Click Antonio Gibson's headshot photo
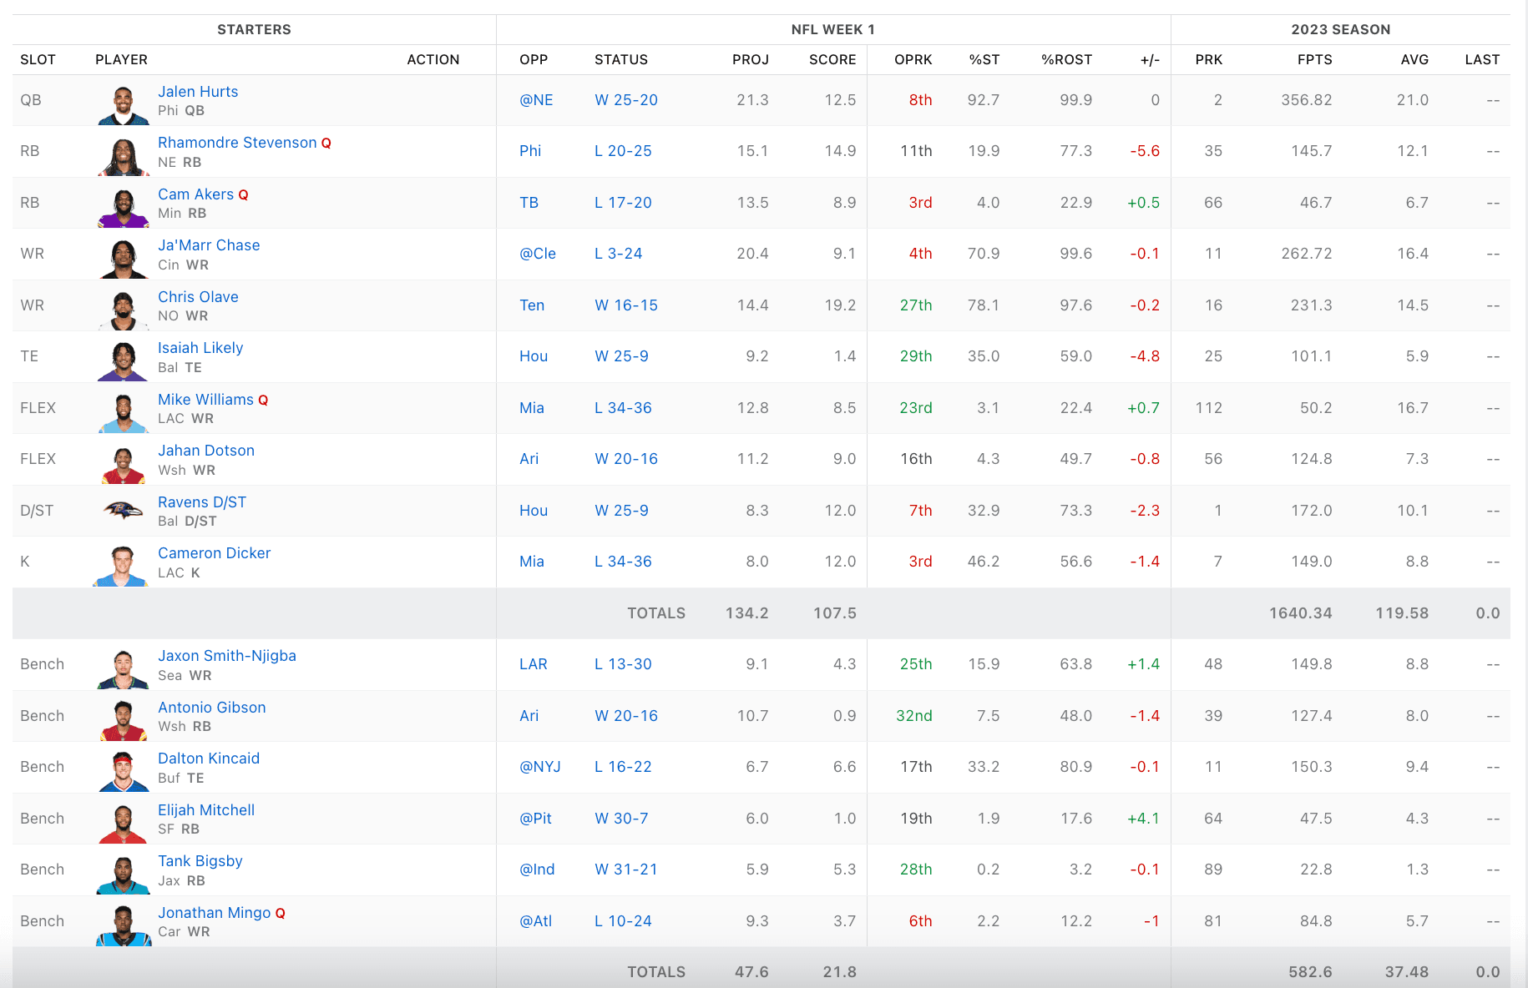The image size is (1528, 988). point(124,721)
